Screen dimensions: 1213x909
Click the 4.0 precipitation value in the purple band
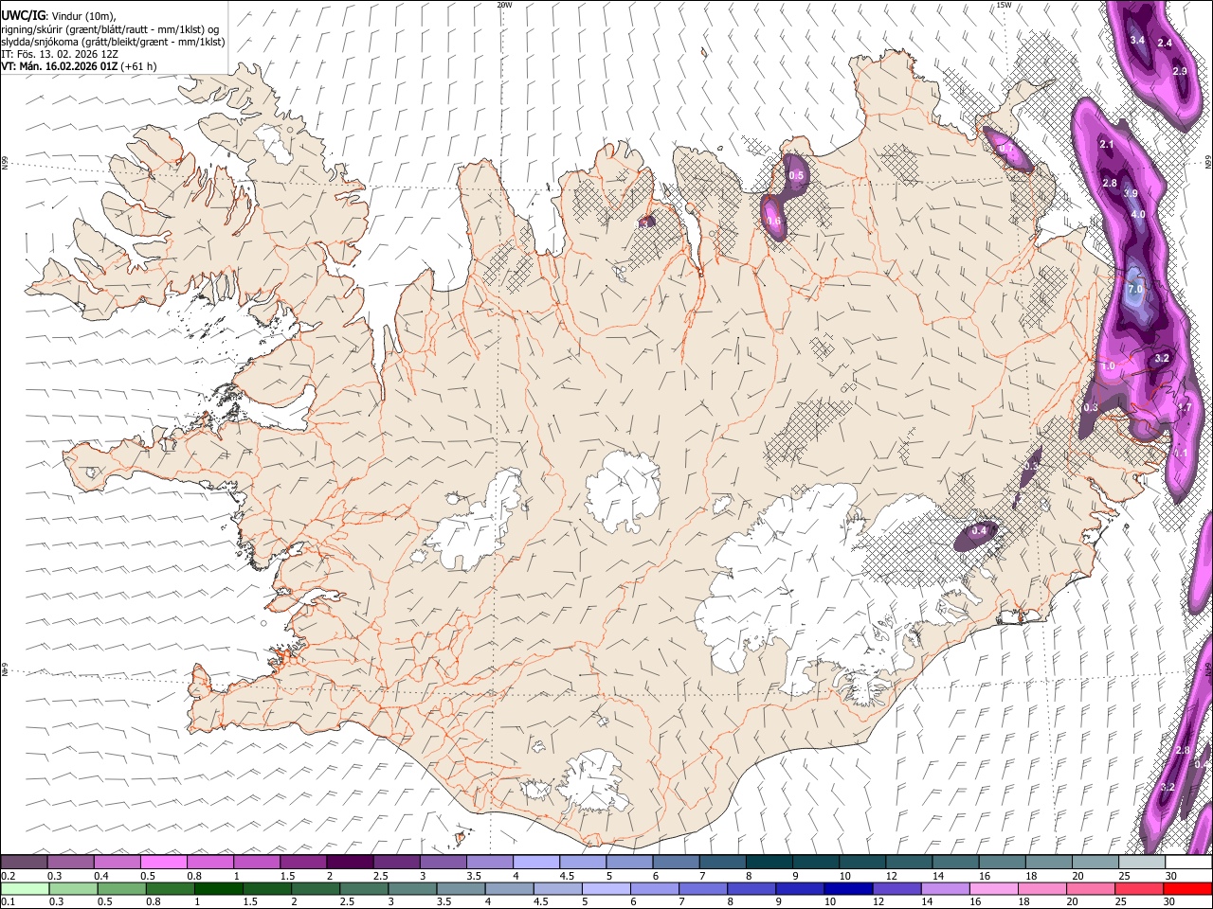pos(1138,215)
